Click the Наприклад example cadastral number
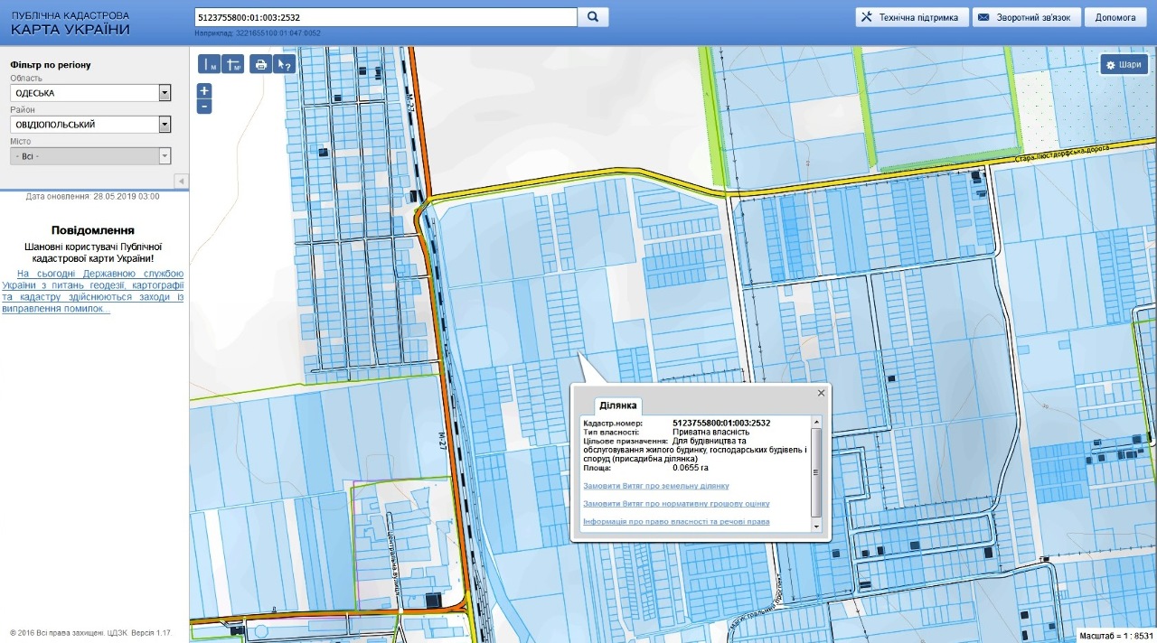 258,33
